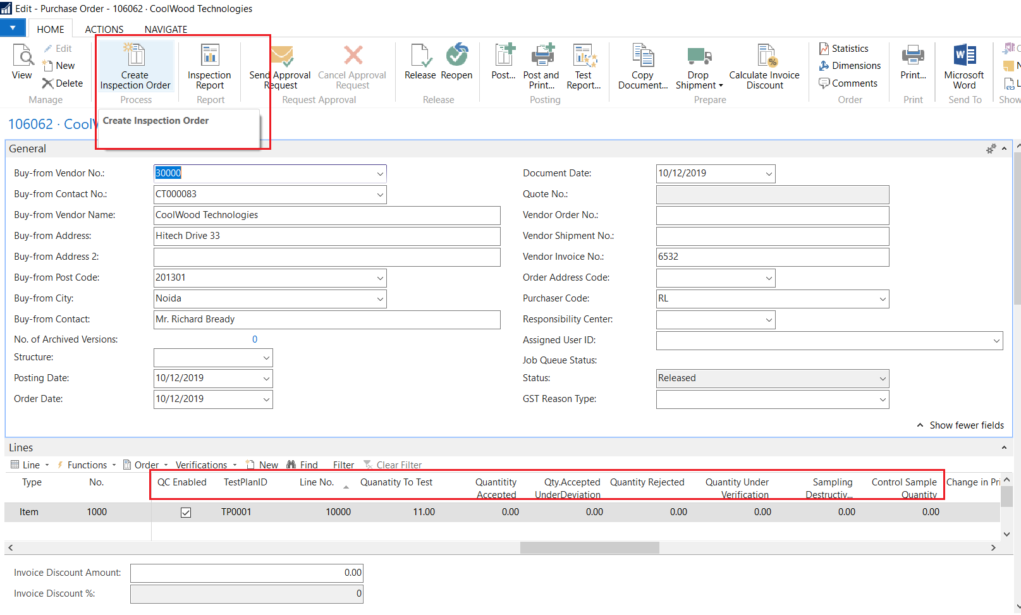Sort lines by Line No. column header
Image resolution: width=1021 pixels, height=615 pixels.
317,482
